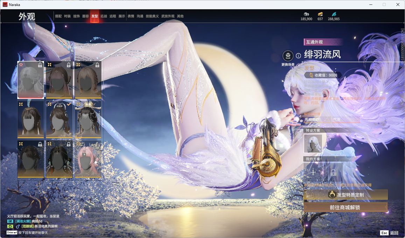The image size is (405, 238).
Task: Click the 更换场景 scene change icon
Action: pos(288,56)
